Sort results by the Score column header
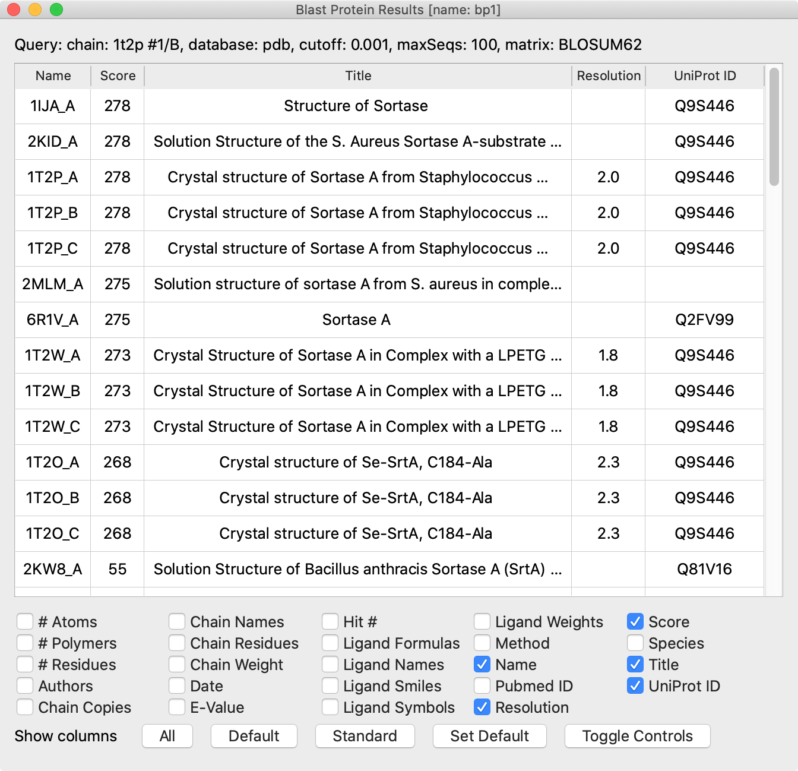798x771 pixels. (x=118, y=76)
